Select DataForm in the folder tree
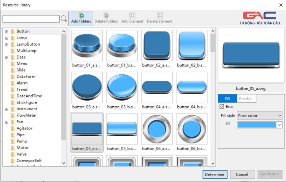 [x=26, y=76]
